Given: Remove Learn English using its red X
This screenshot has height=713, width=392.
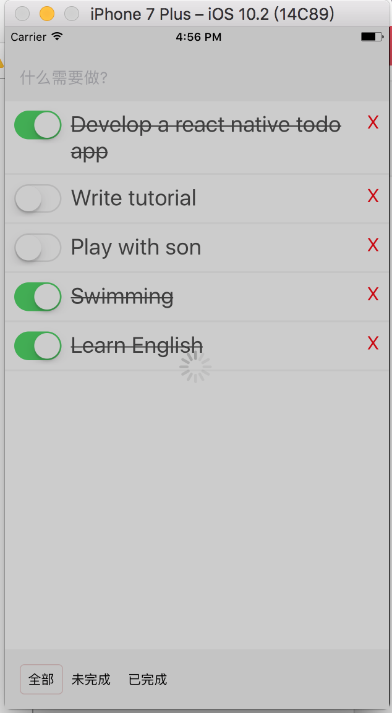Looking at the screenshot, I should click(x=373, y=344).
